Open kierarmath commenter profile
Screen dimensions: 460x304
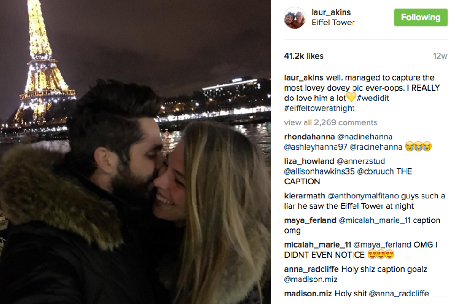[x=305, y=196]
